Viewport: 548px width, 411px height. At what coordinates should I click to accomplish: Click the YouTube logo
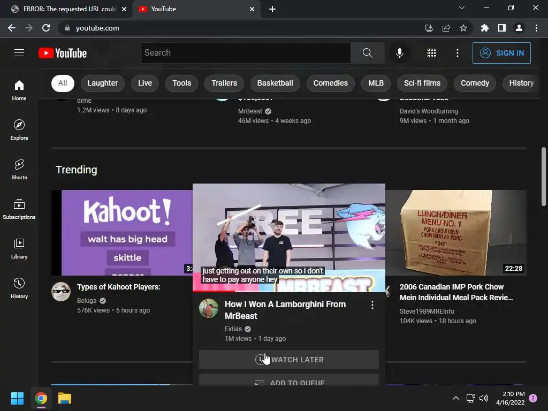point(63,53)
